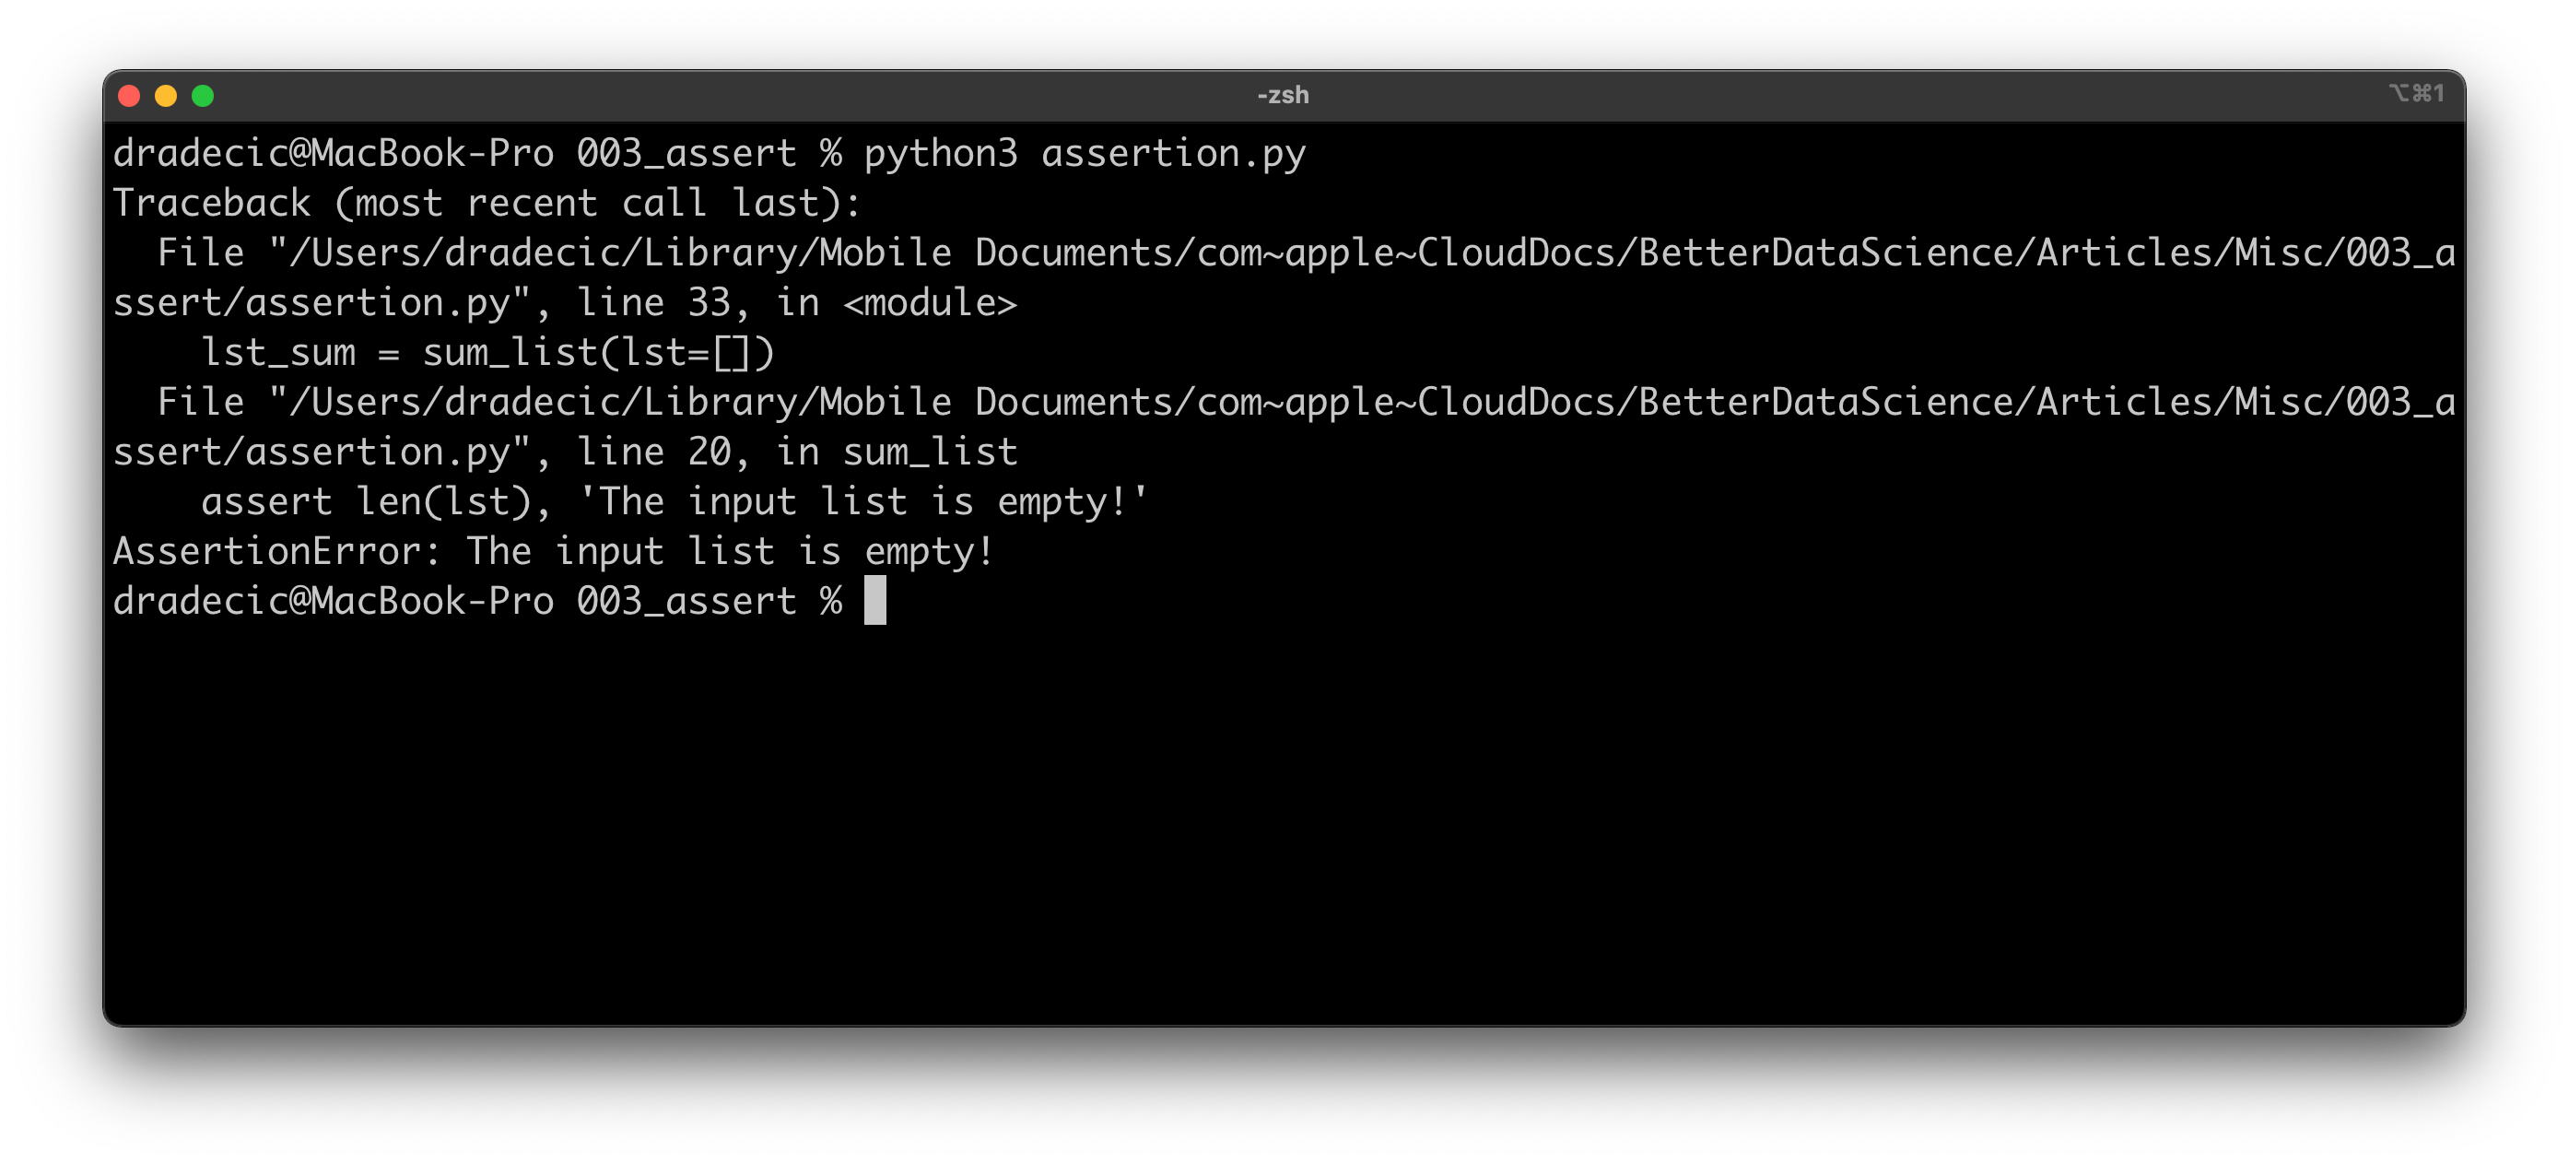2569x1163 pixels.
Task: Click 'Mobile Documents' in the second file path
Action: [x=885, y=403]
